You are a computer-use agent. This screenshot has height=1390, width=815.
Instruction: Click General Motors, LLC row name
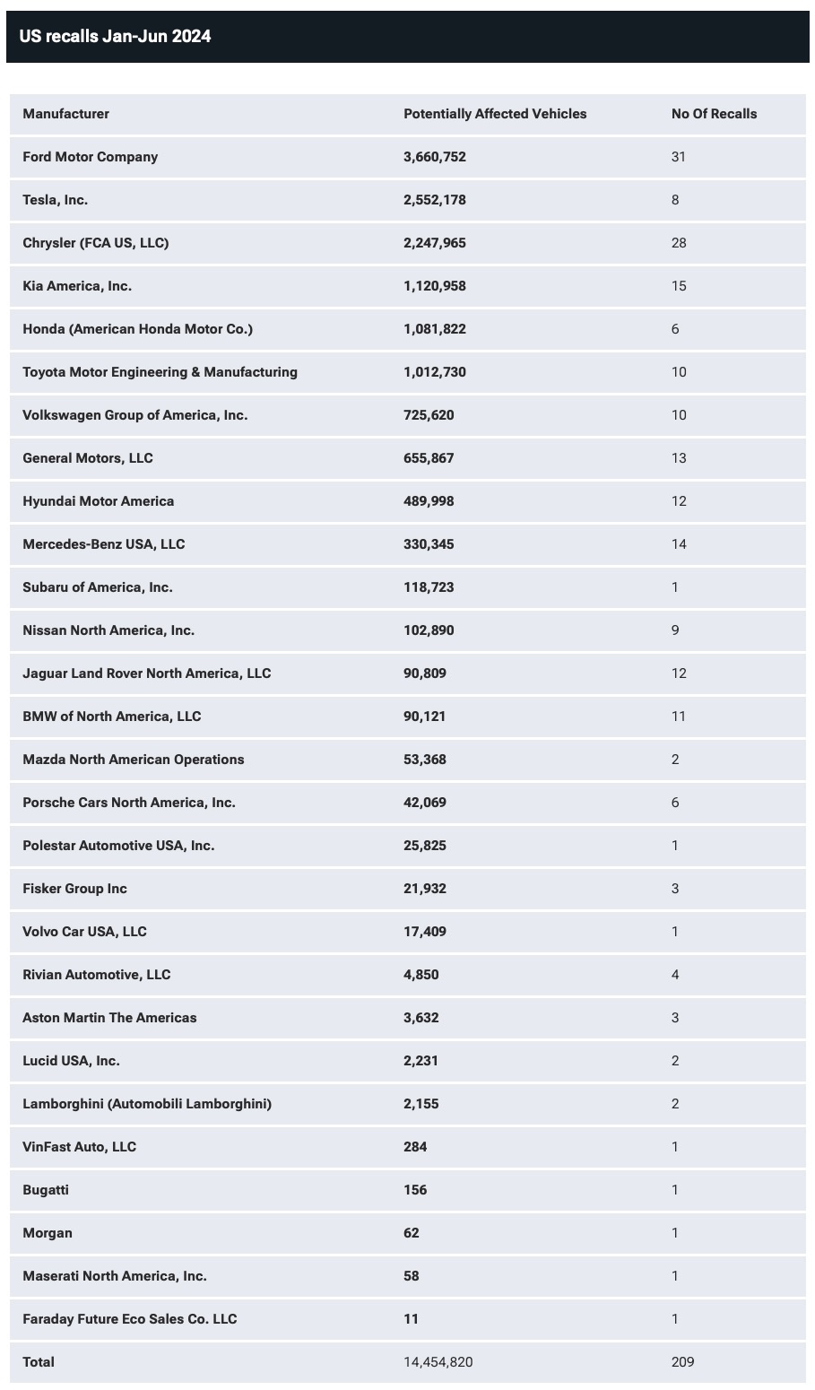point(88,458)
